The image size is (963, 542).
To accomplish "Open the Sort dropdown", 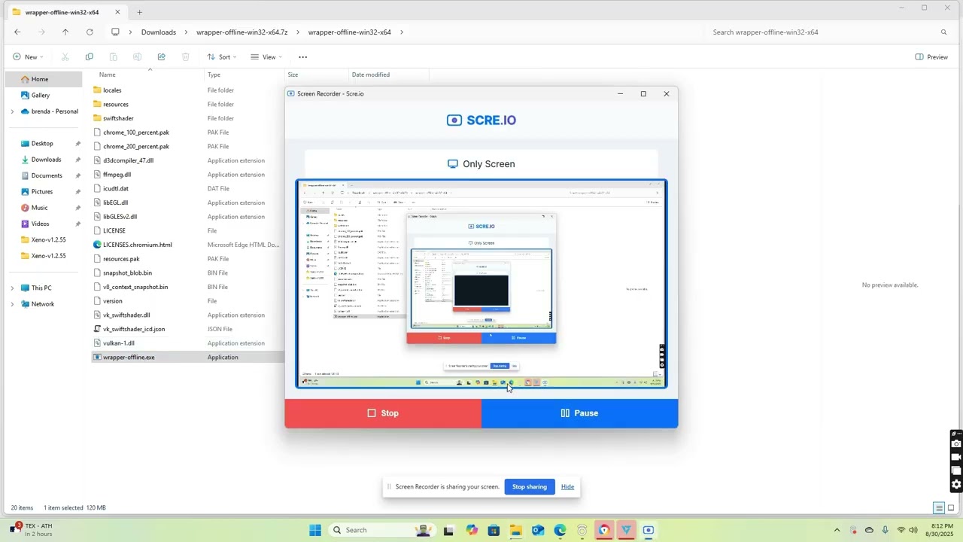I will [222, 57].
